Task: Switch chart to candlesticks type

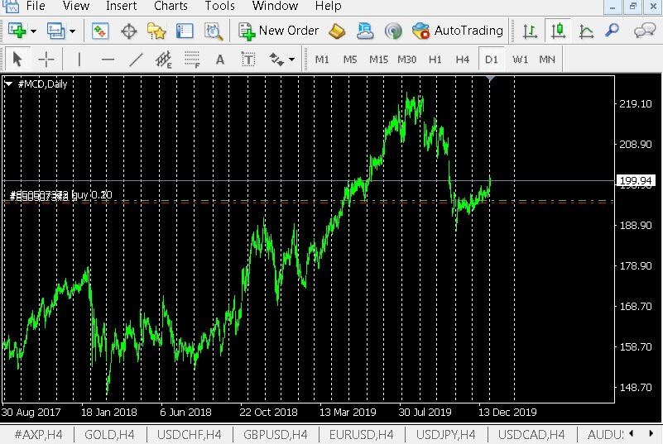Action: [x=558, y=31]
